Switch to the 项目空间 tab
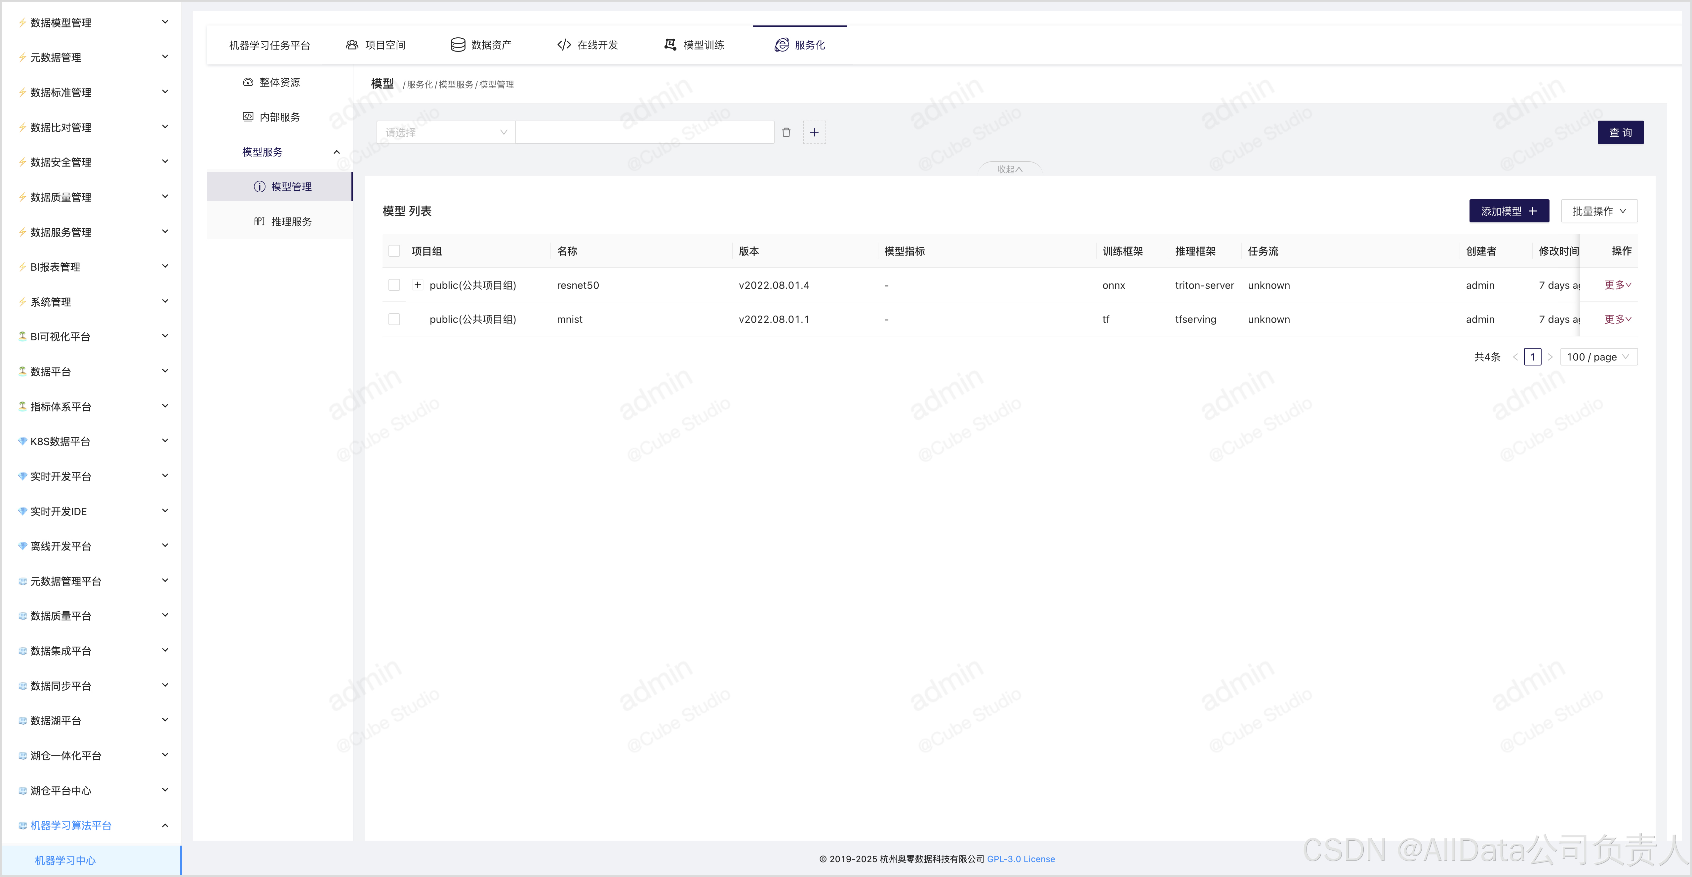 click(376, 45)
